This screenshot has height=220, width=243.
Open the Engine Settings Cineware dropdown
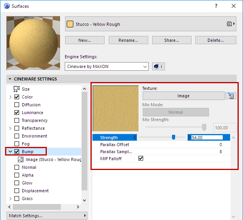click(x=106, y=66)
